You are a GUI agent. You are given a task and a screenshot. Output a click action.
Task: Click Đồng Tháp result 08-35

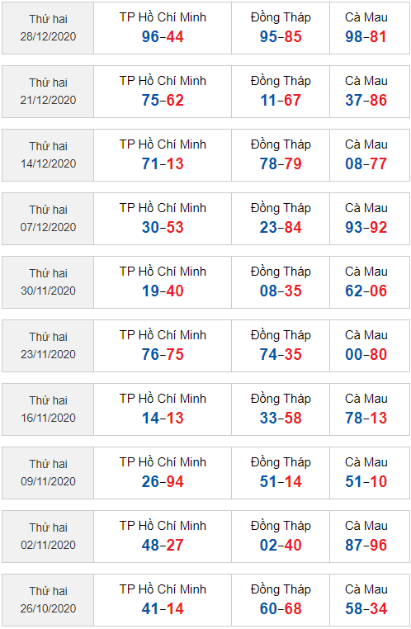(x=281, y=291)
